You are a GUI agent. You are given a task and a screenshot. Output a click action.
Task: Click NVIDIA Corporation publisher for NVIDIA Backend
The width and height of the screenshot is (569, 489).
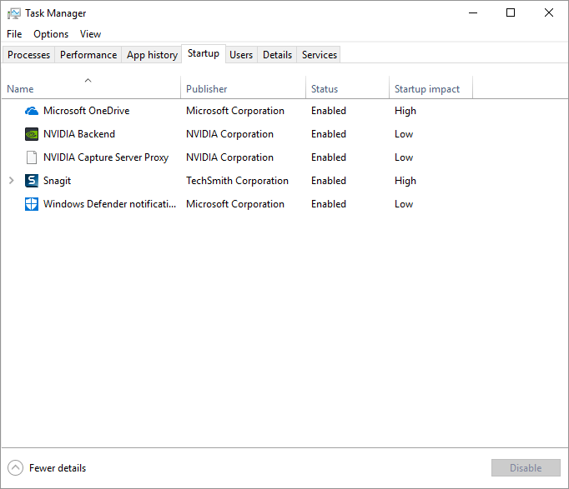[x=229, y=134]
